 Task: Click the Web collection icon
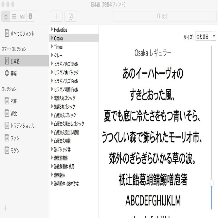pos(7,113)
